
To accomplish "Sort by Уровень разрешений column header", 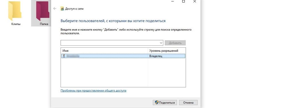I will pos(167,51).
